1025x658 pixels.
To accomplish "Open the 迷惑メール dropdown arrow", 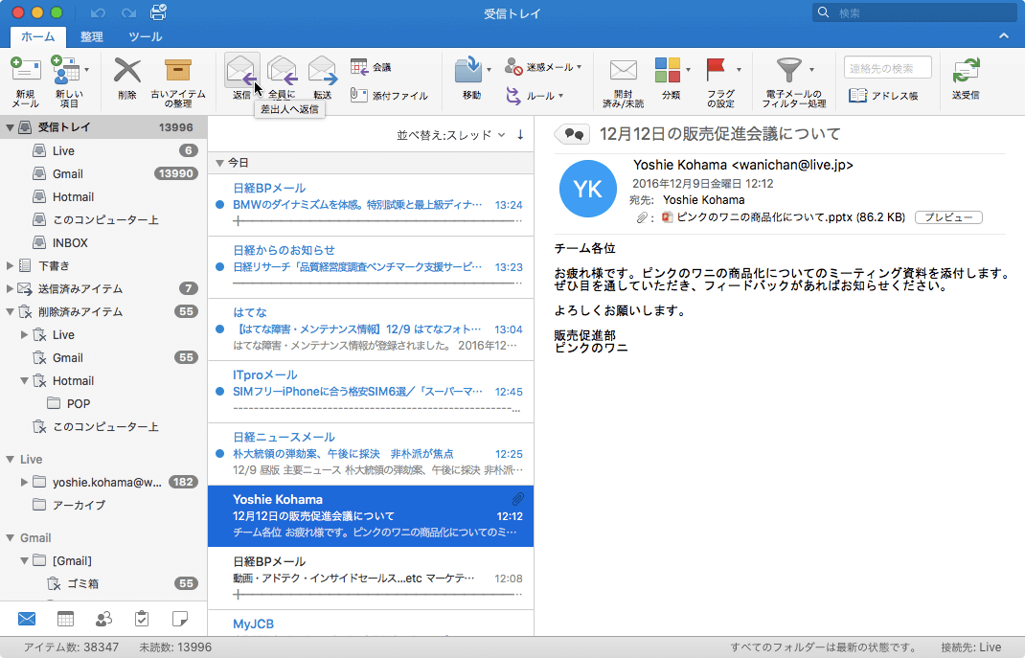I will click(580, 67).
